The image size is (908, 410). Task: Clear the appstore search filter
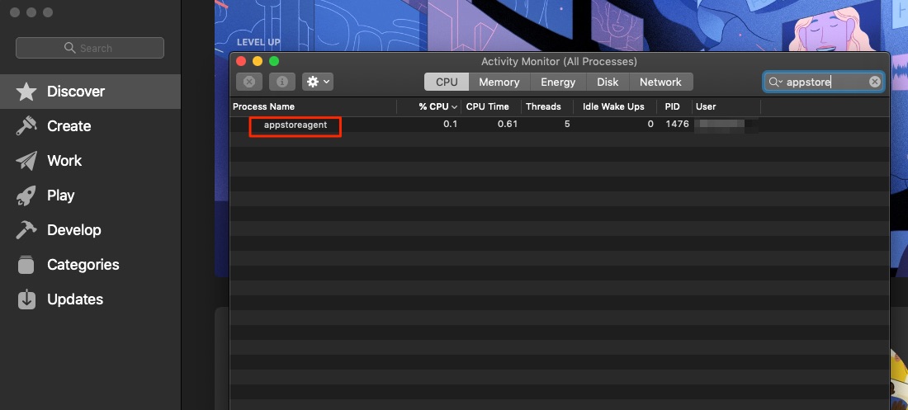coord(874,82)
